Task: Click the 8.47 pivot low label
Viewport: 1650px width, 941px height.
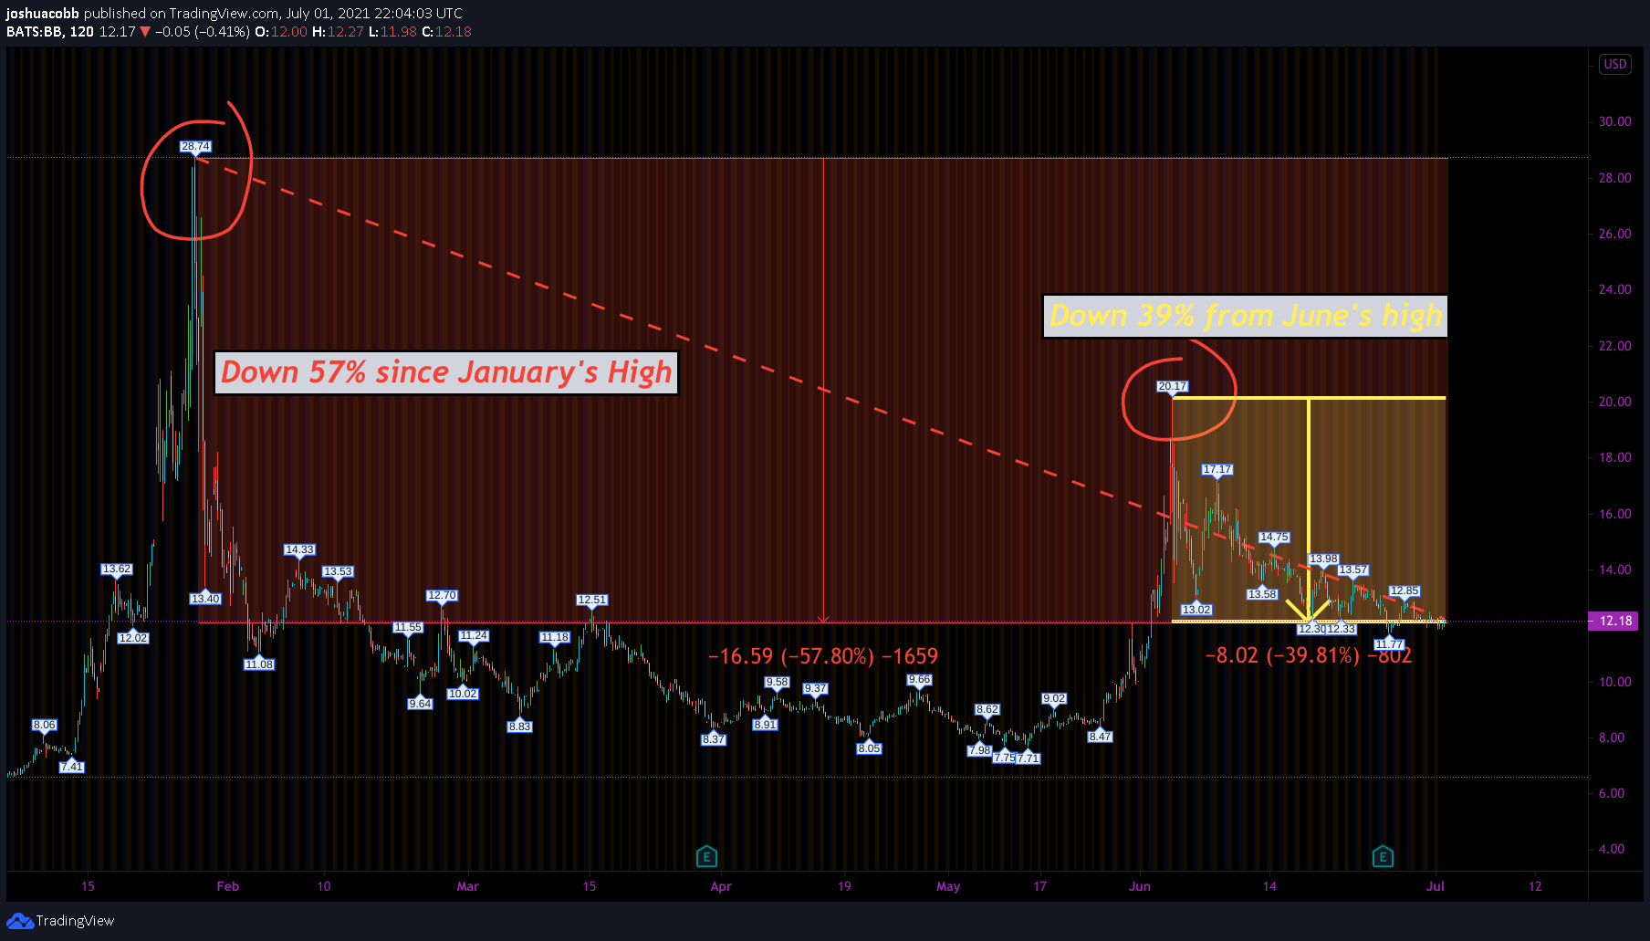Action: click(x=1100, y=737)
